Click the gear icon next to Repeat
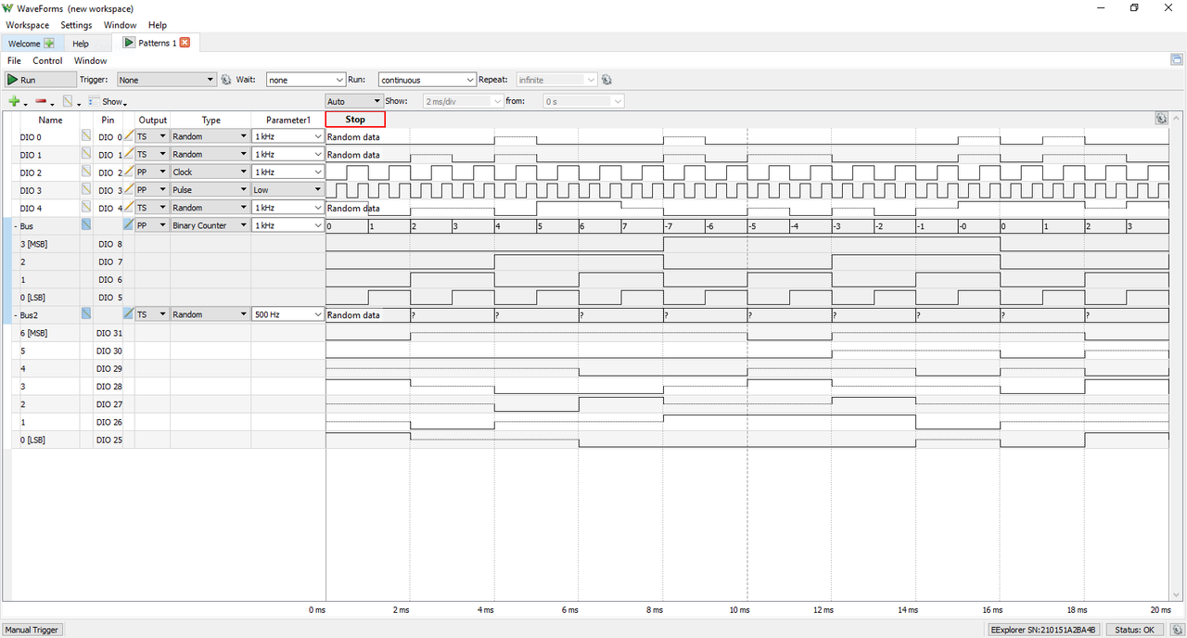 (x=606, y=80)
